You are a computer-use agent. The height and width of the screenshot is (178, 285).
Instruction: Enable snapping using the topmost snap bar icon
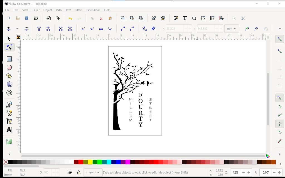(x=279, y=39)
